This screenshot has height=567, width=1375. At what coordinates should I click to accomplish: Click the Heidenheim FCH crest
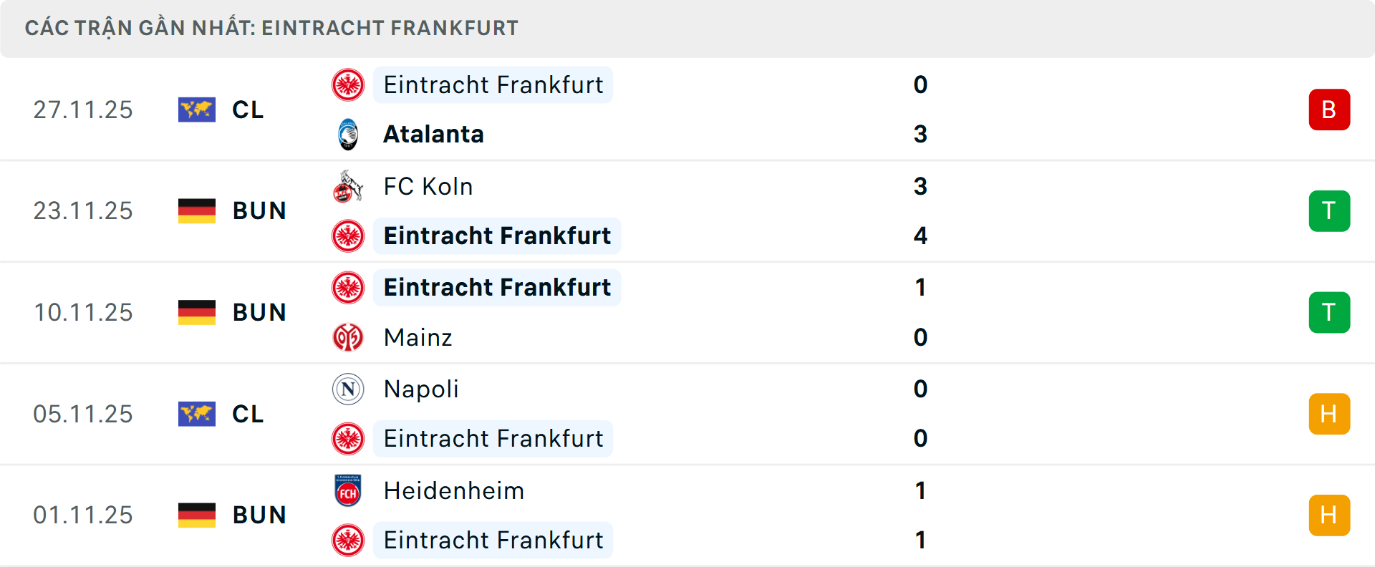pos(348,491)
